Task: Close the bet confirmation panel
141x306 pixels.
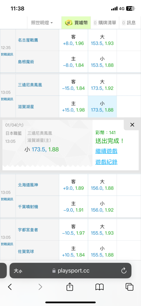Action: pos(132,125)
